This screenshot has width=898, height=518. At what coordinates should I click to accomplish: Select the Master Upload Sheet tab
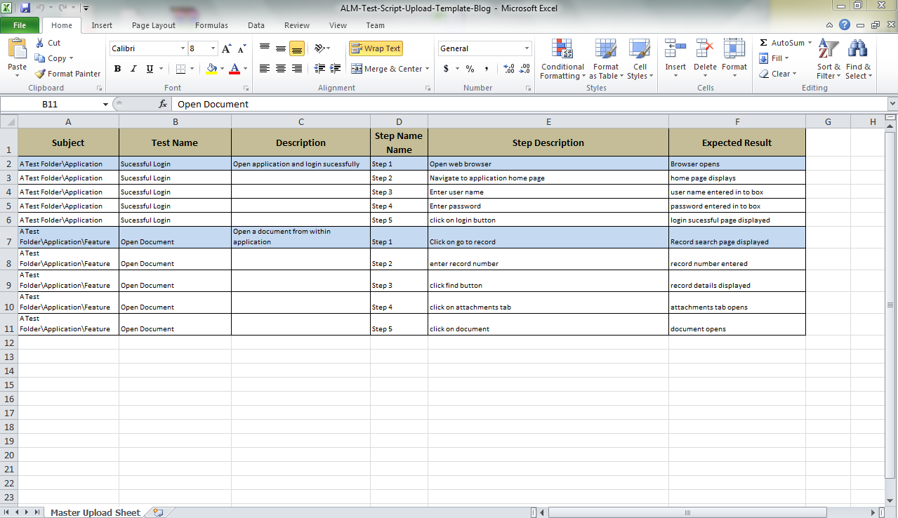(95, 512)
